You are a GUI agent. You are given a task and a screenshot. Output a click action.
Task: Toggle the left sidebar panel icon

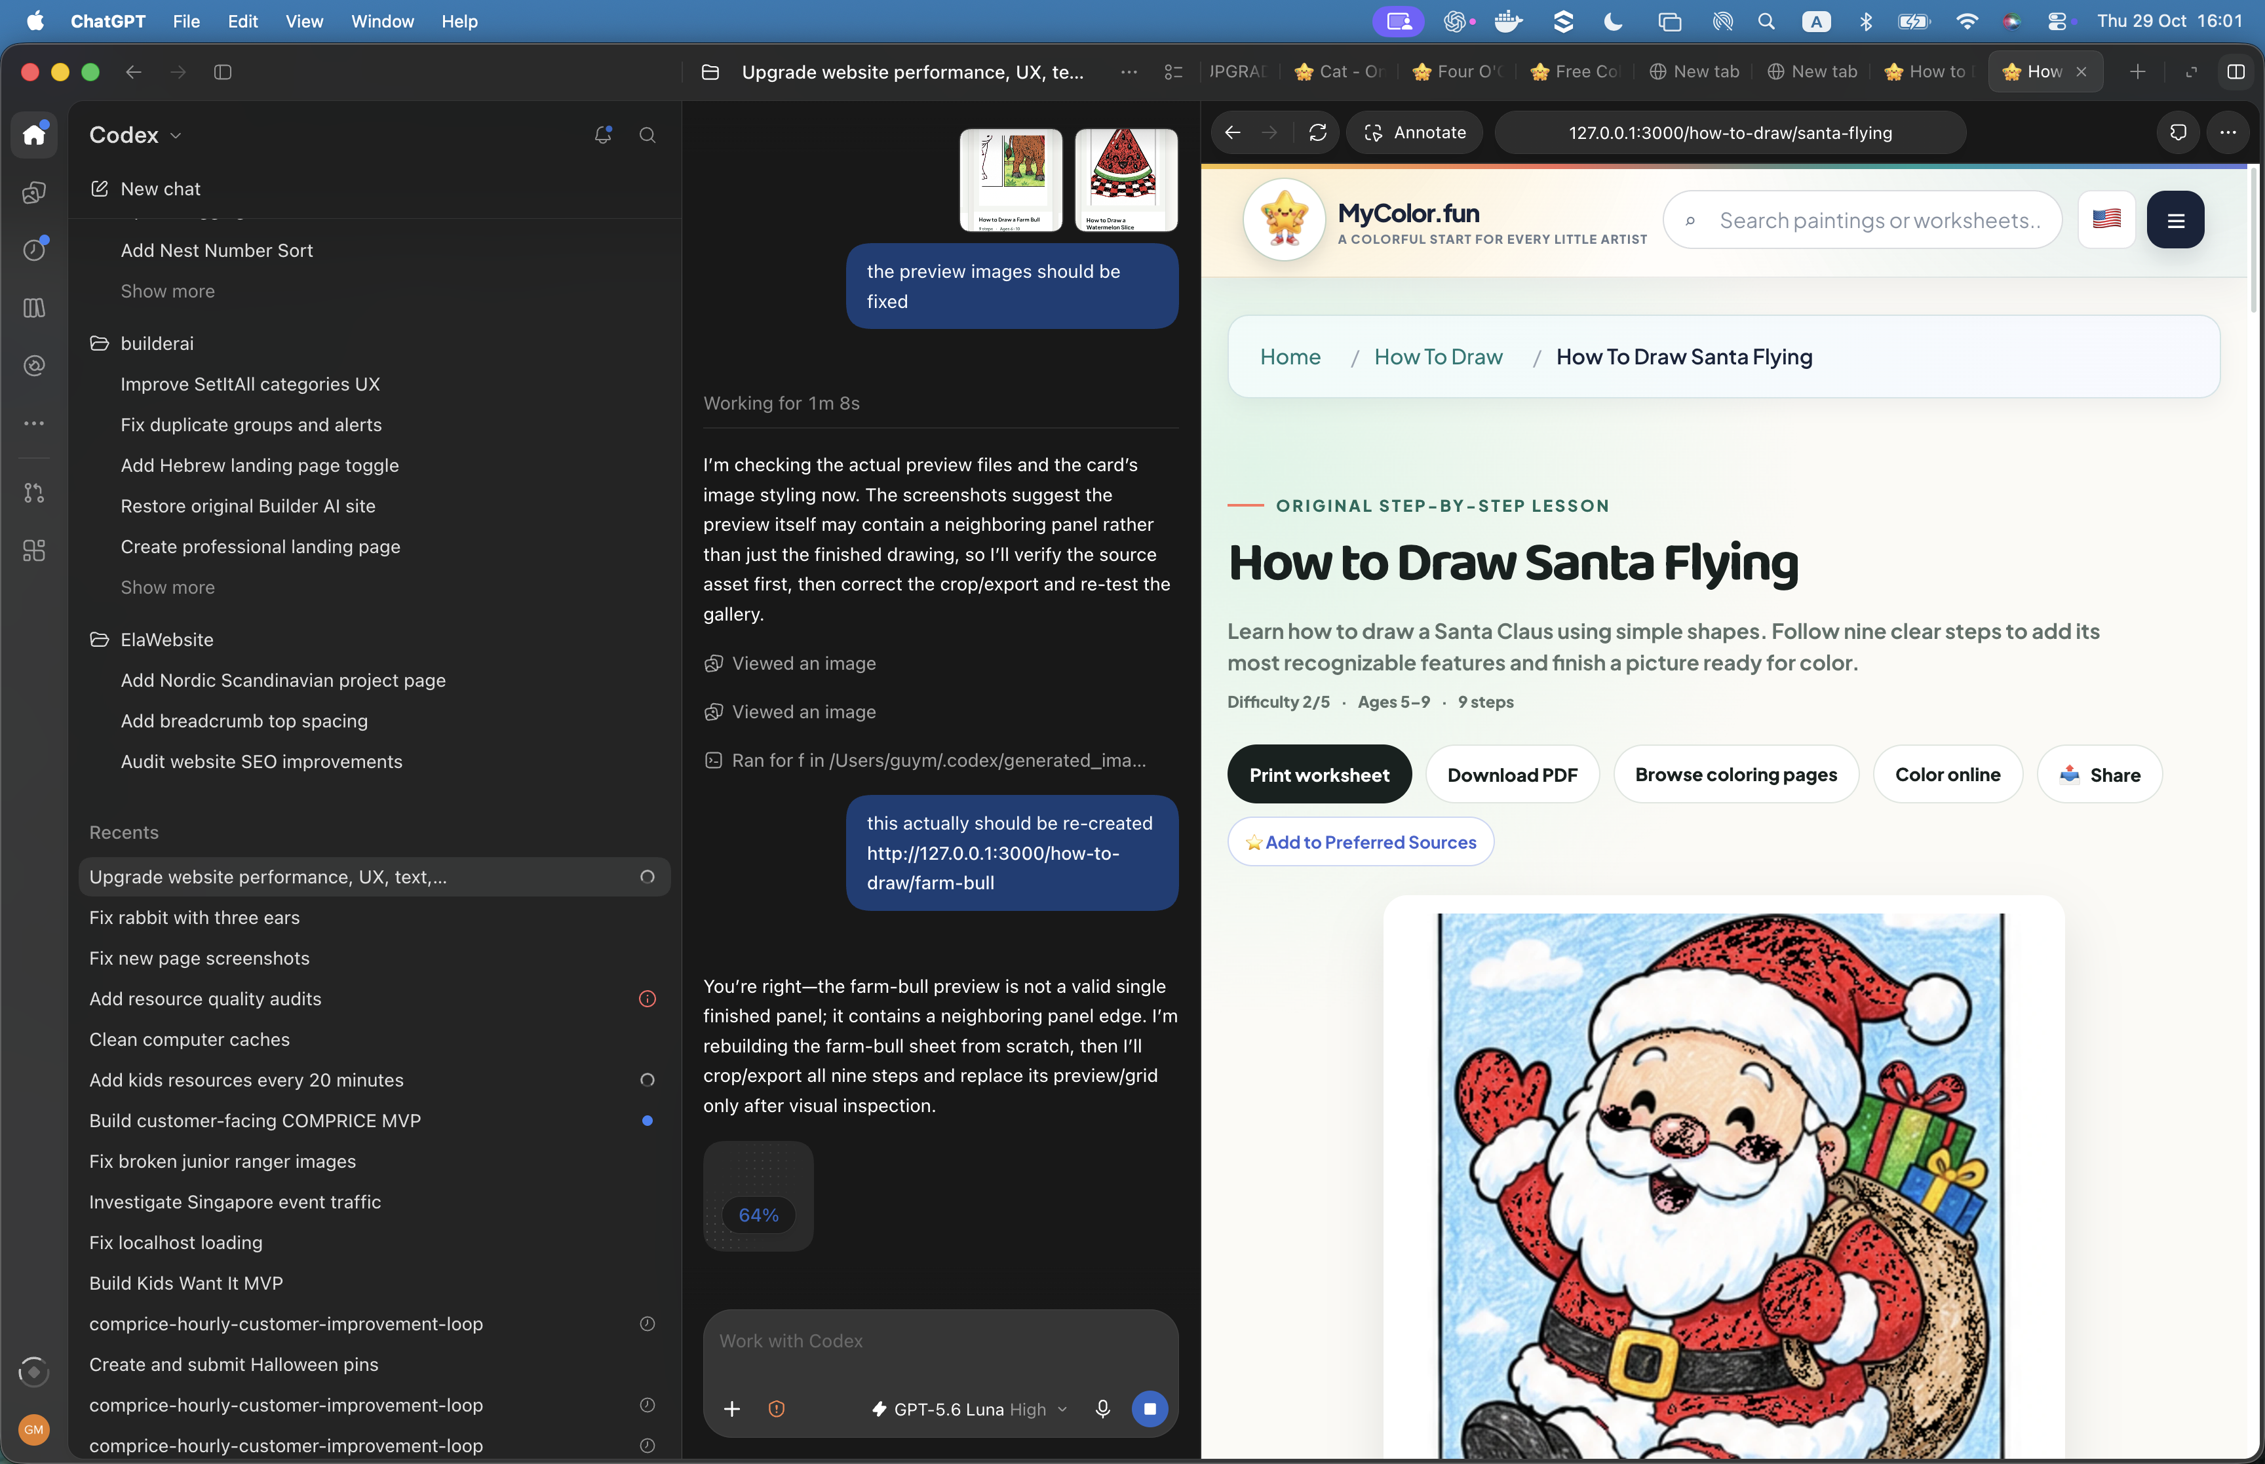[222, 72]
